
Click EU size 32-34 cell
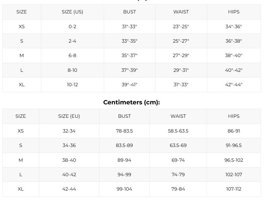[69, 131]
